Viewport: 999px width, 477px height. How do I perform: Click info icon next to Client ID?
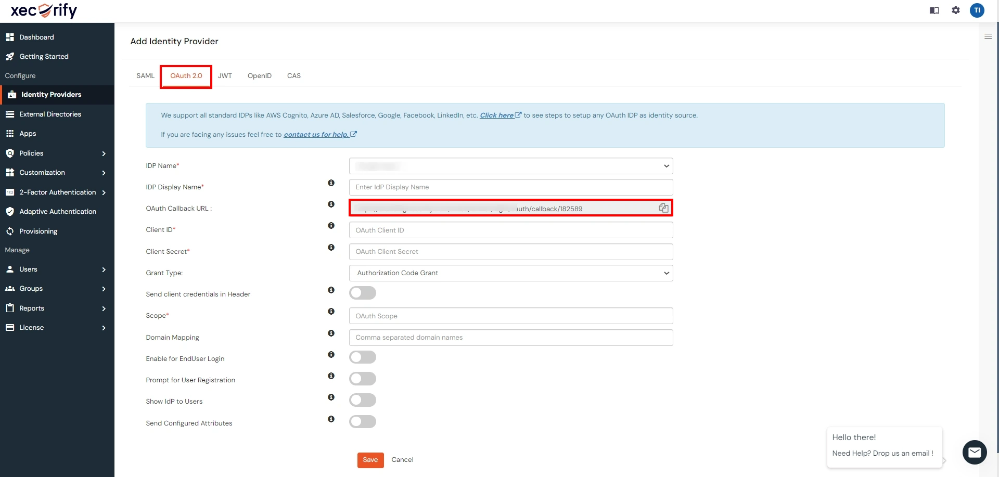tap(331, 226)
